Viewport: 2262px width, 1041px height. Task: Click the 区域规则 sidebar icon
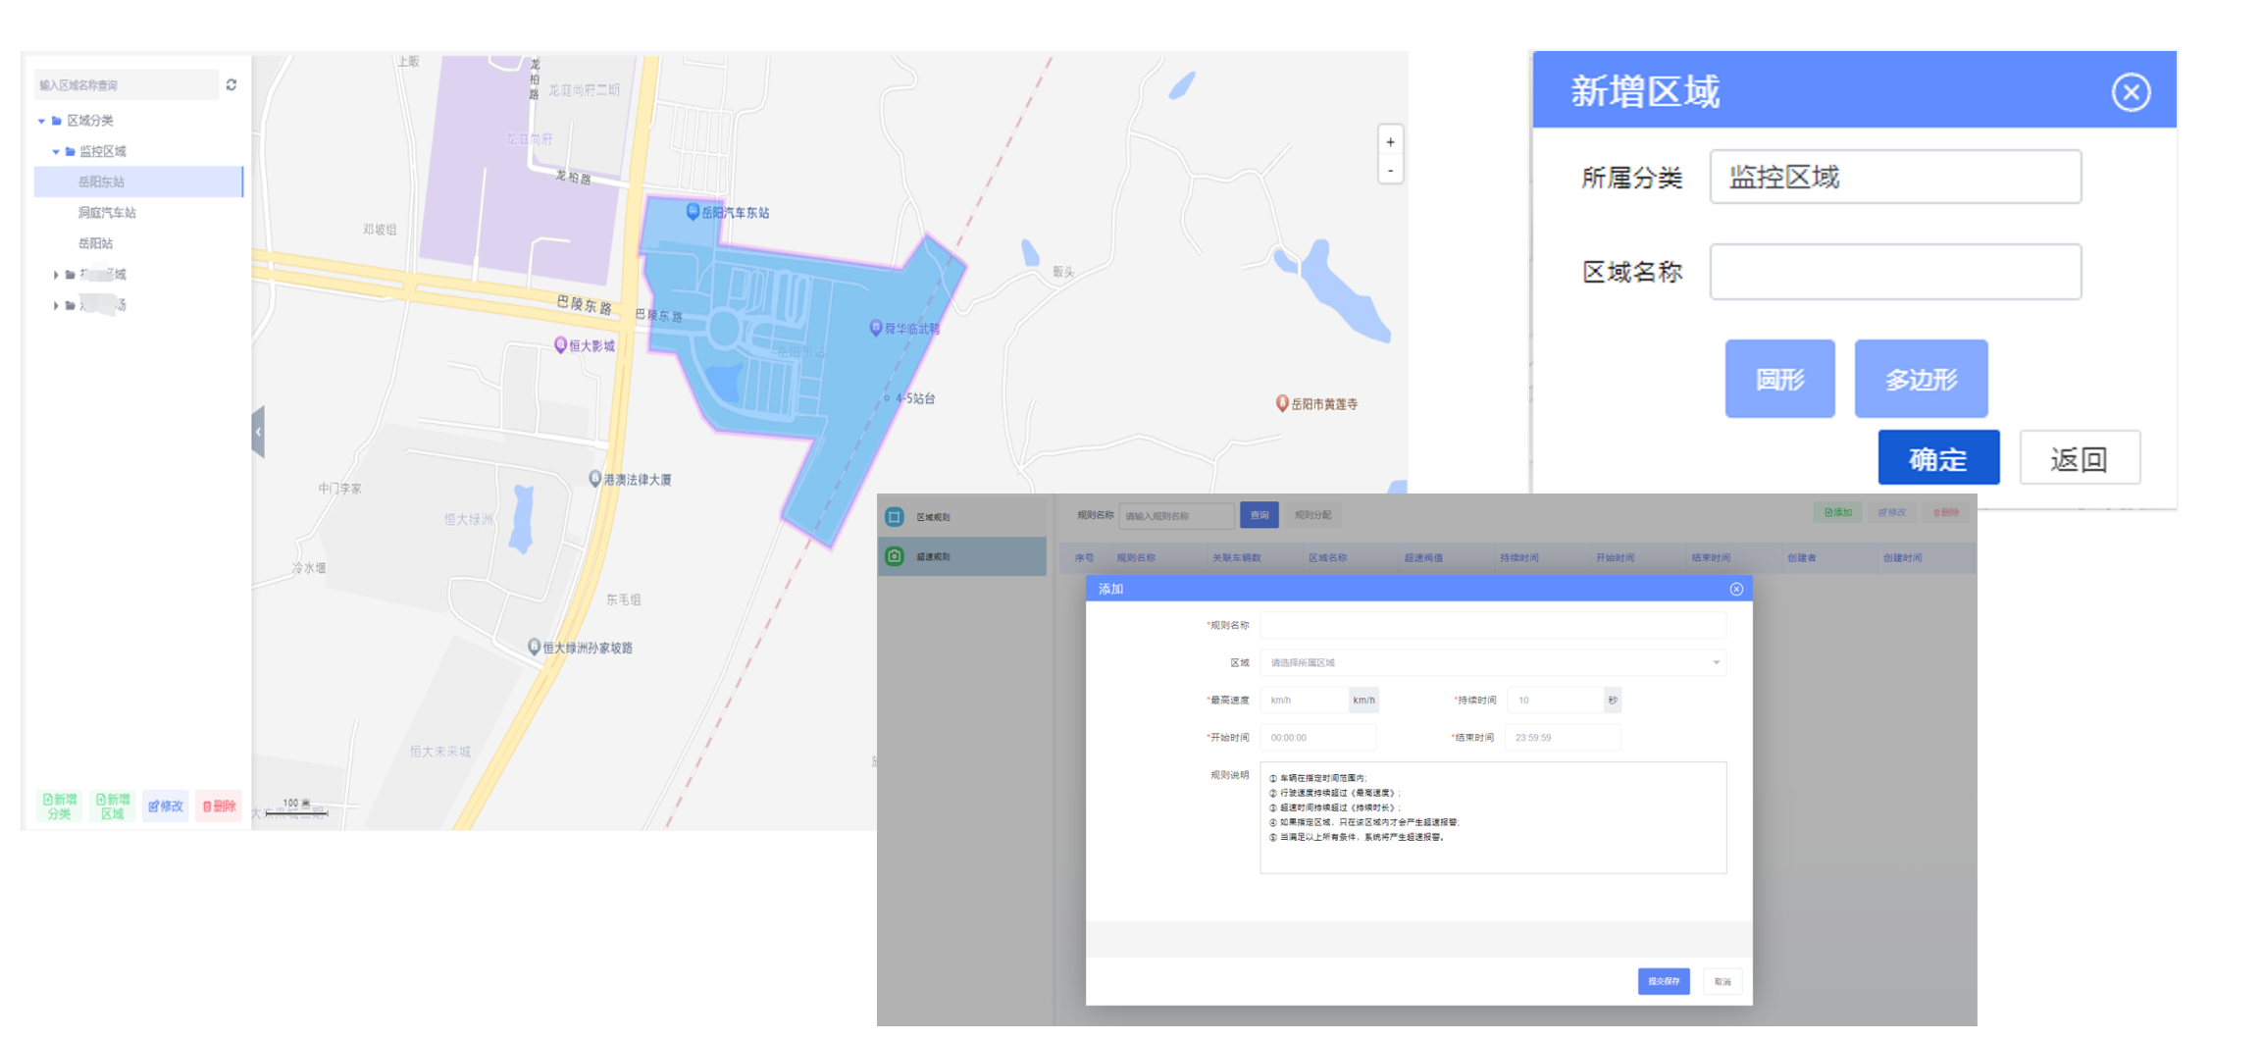[x=894, y=517]
